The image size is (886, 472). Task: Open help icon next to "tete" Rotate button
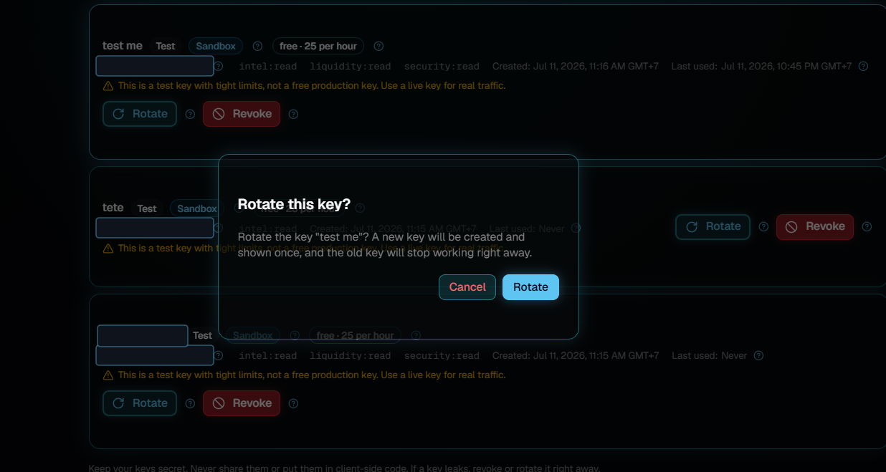tap(763, 226)
